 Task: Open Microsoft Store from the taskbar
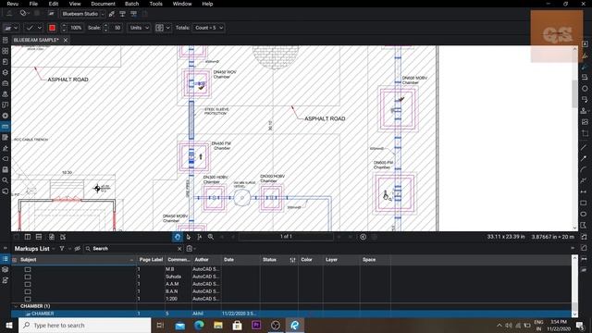point(238,326)
